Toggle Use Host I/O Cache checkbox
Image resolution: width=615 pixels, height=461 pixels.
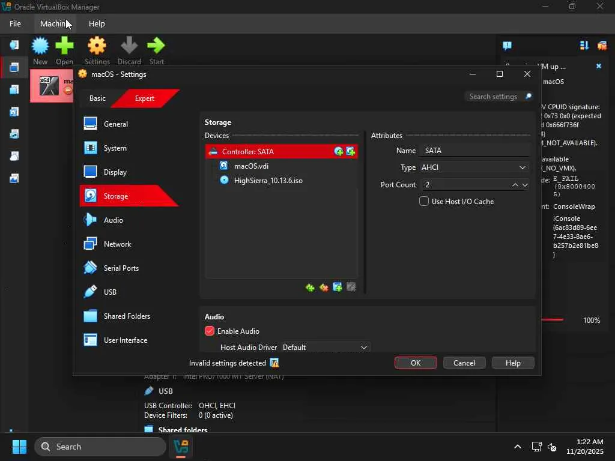pyautogui.click(x=423, y=201)
